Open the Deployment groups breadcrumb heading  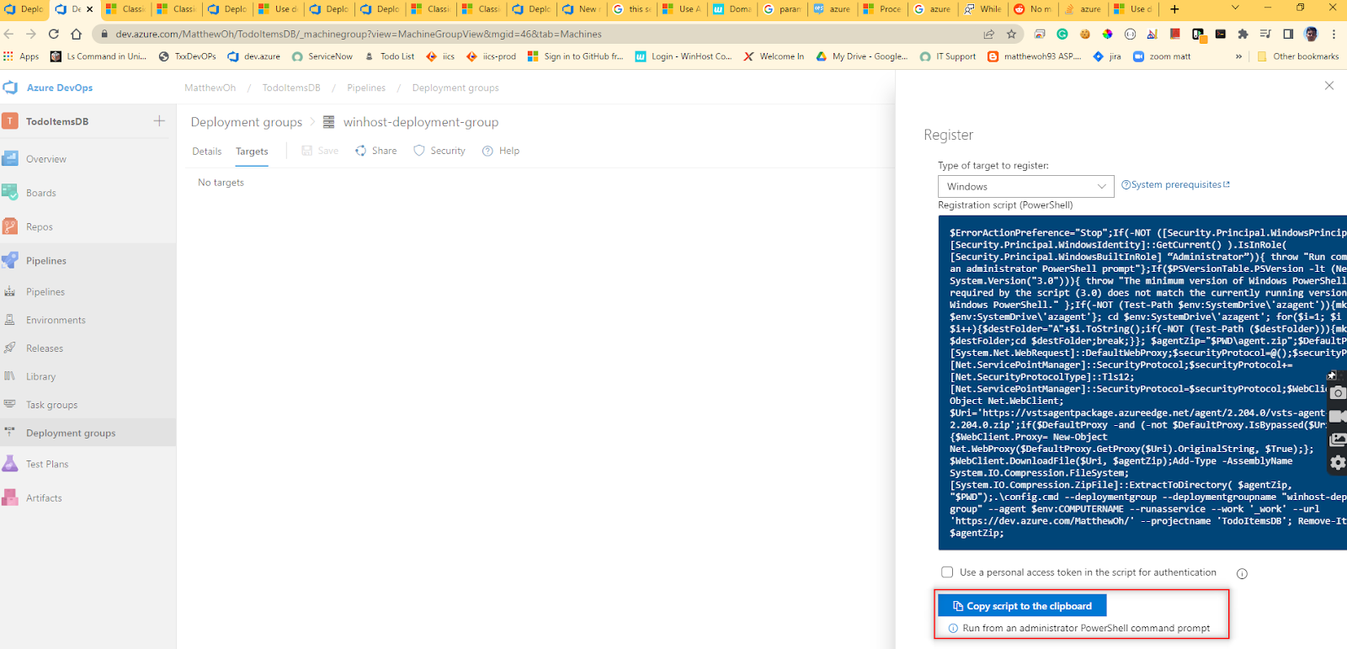pos(246,122)
